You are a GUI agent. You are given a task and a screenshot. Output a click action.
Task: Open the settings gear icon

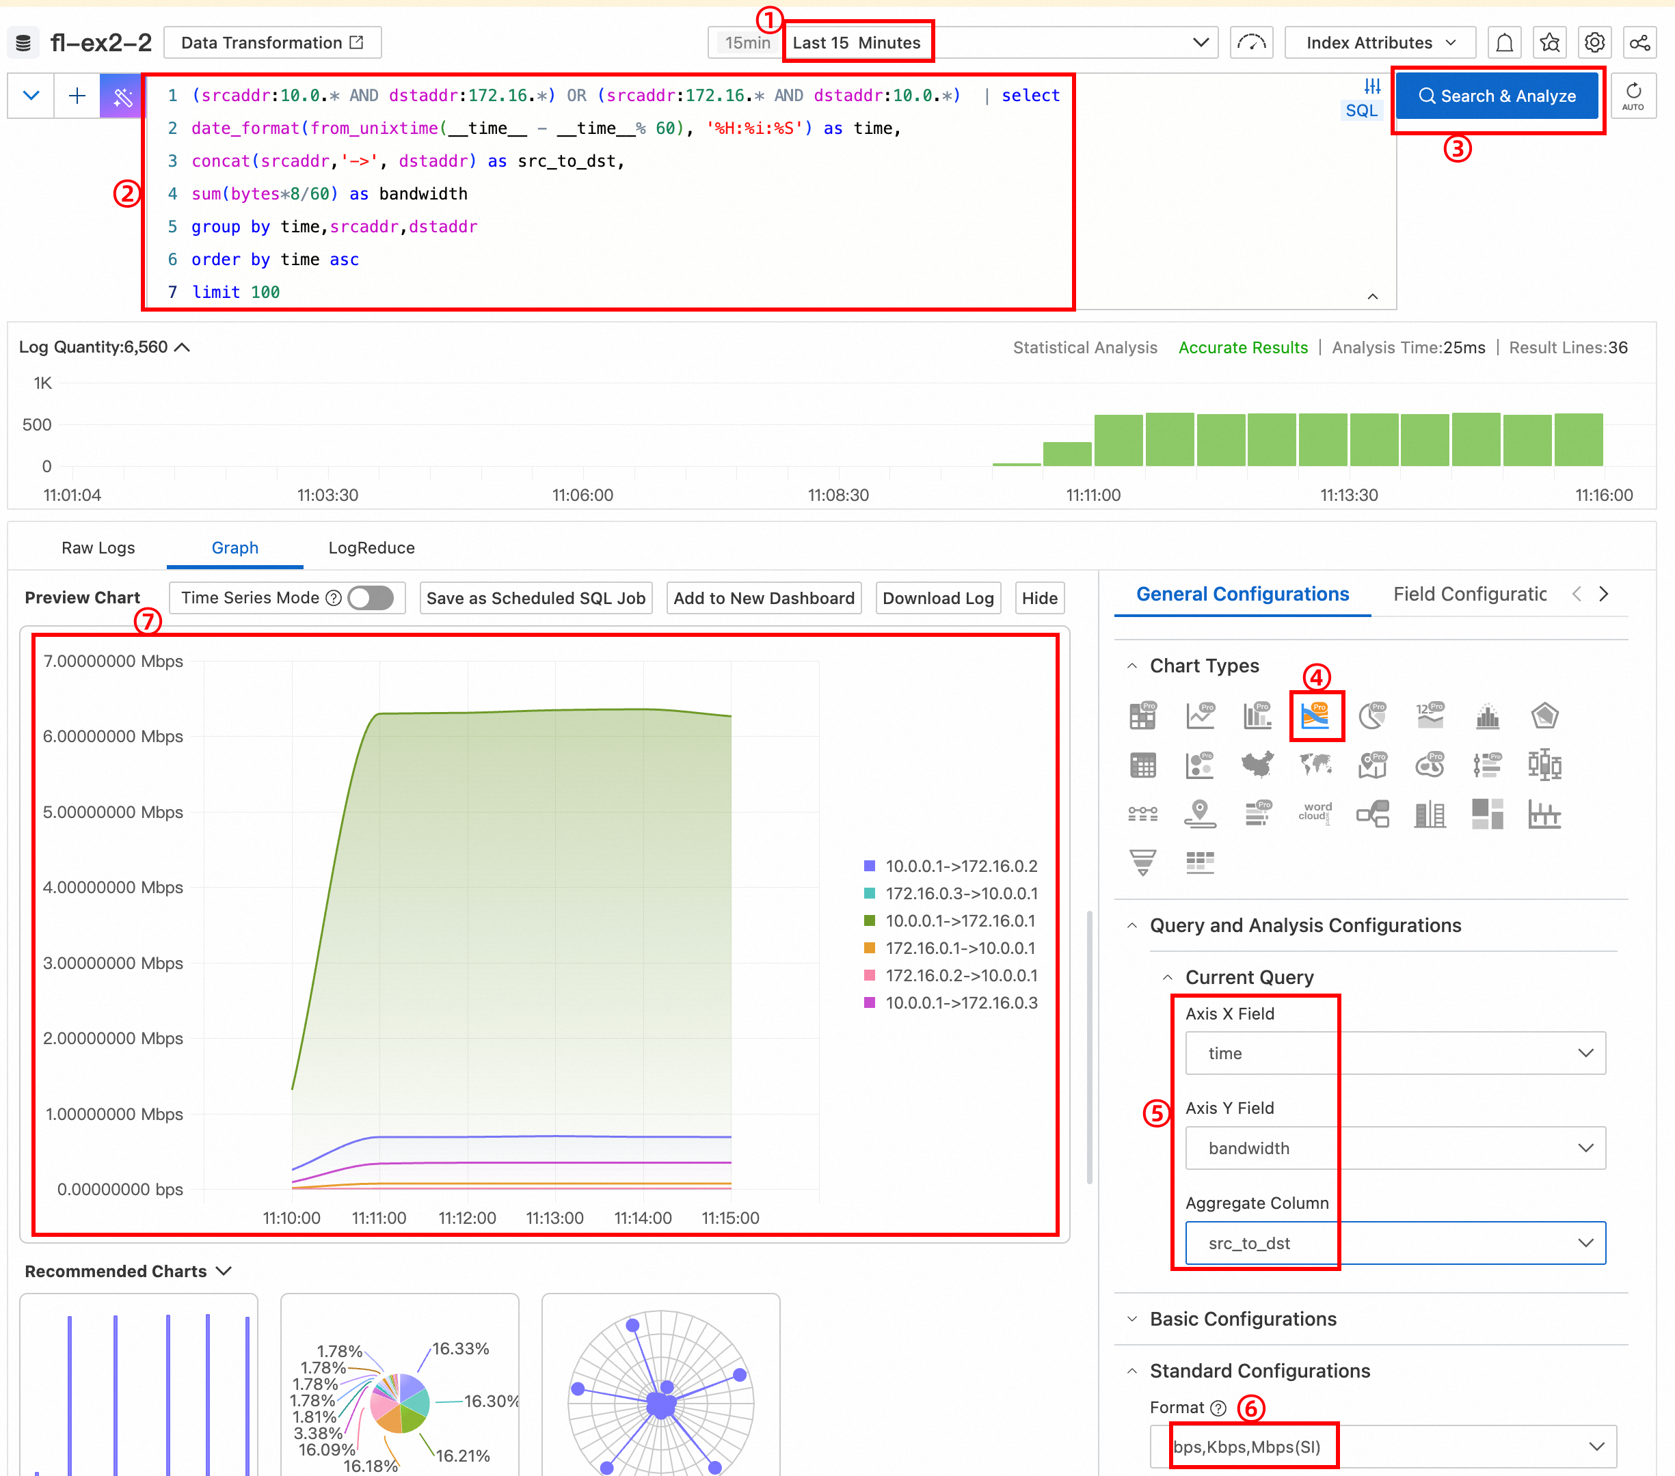click(x=1594, y=42)
